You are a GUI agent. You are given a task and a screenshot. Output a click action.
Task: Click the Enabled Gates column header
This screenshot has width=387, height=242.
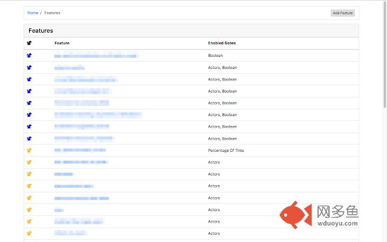222,43
